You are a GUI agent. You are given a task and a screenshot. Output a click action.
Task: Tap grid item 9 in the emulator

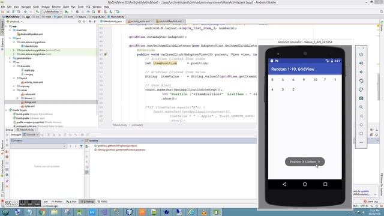tap(304, 80)
